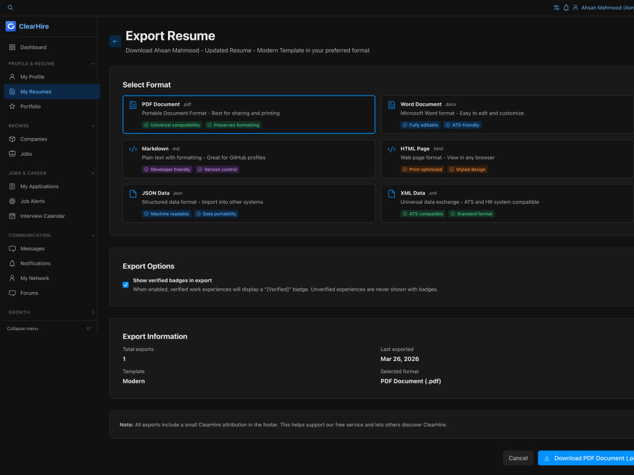634x475 pixels.
Task: Click the Interview Calendar icon
Action: (12, 216)
